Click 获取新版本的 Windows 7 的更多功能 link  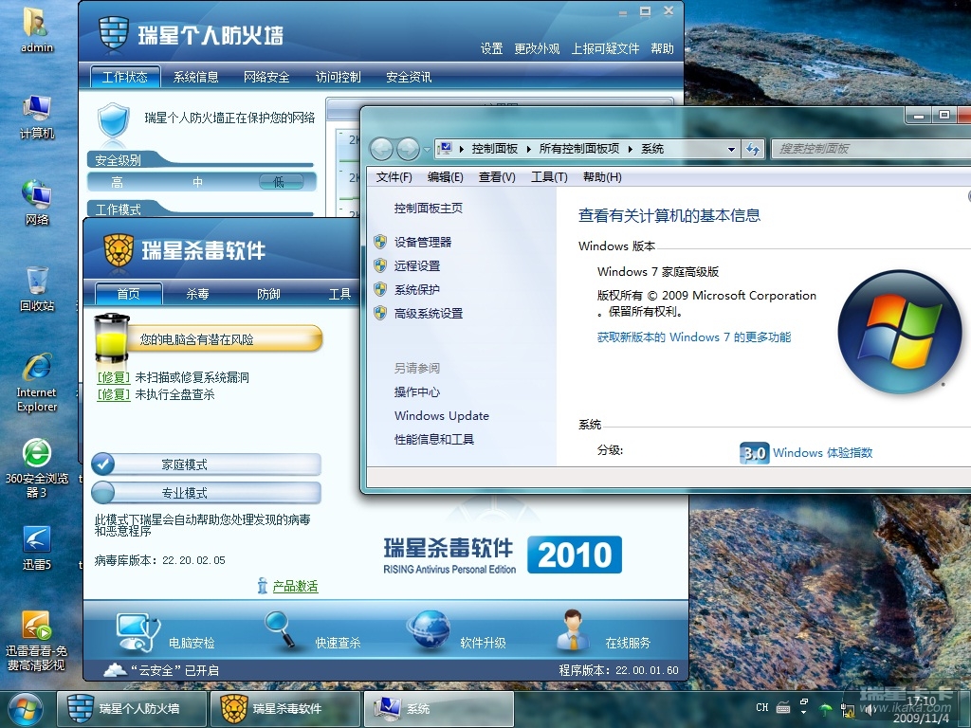click(x=693, y=337)
